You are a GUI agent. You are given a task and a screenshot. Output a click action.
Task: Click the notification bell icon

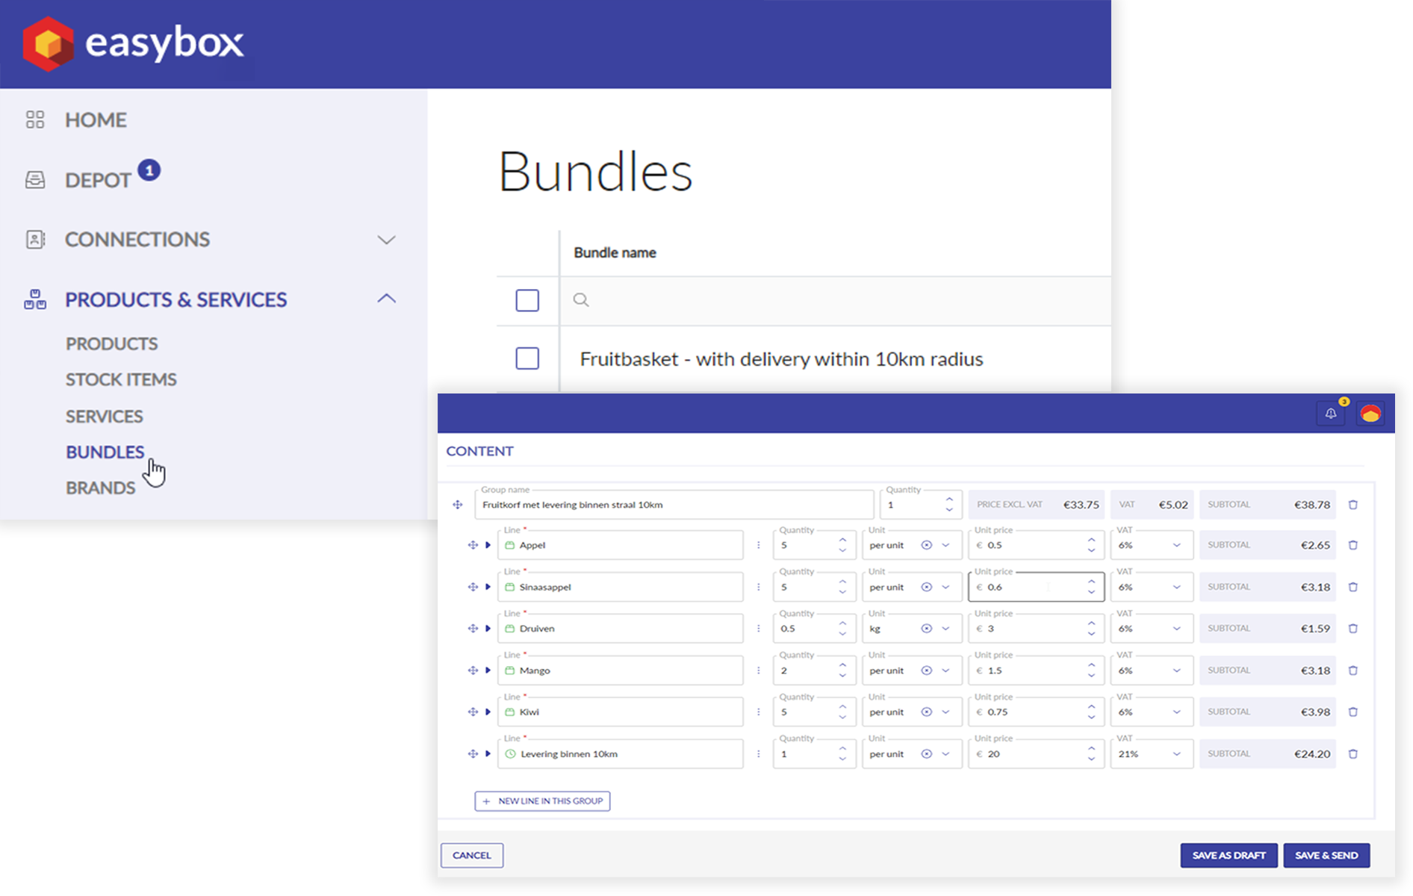tap(1330, 414)
